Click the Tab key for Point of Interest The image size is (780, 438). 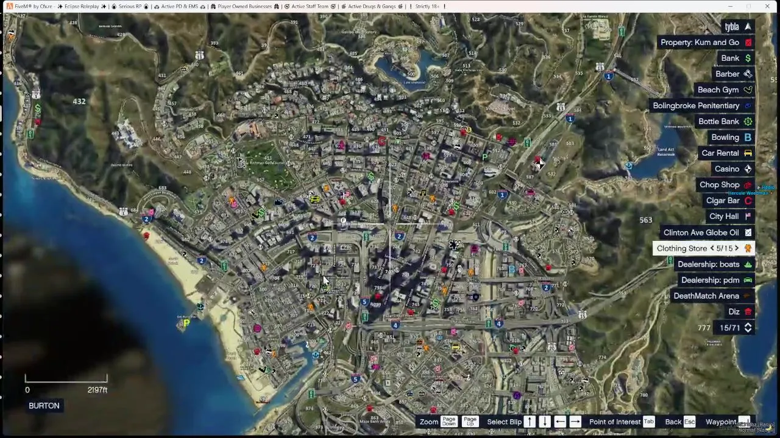(x=648, y=422)
